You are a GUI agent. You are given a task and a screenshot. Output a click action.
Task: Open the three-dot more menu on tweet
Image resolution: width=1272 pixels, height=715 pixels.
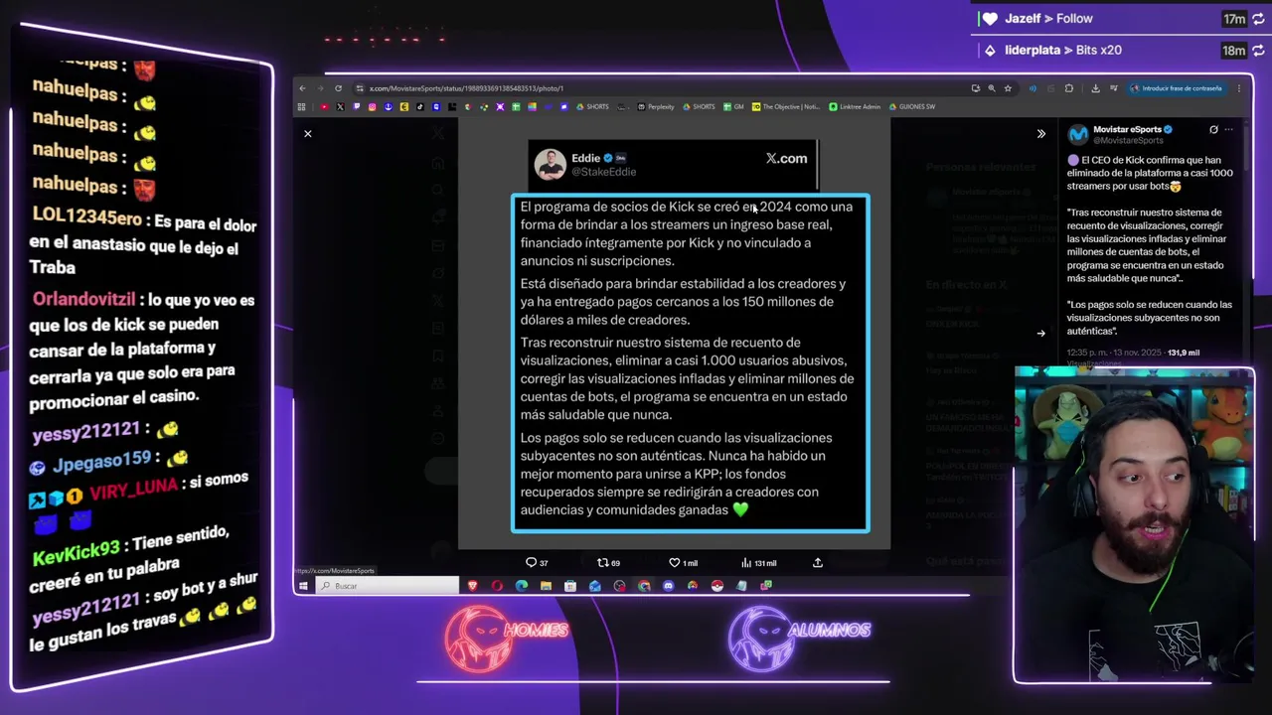(x=1229, y=130)
